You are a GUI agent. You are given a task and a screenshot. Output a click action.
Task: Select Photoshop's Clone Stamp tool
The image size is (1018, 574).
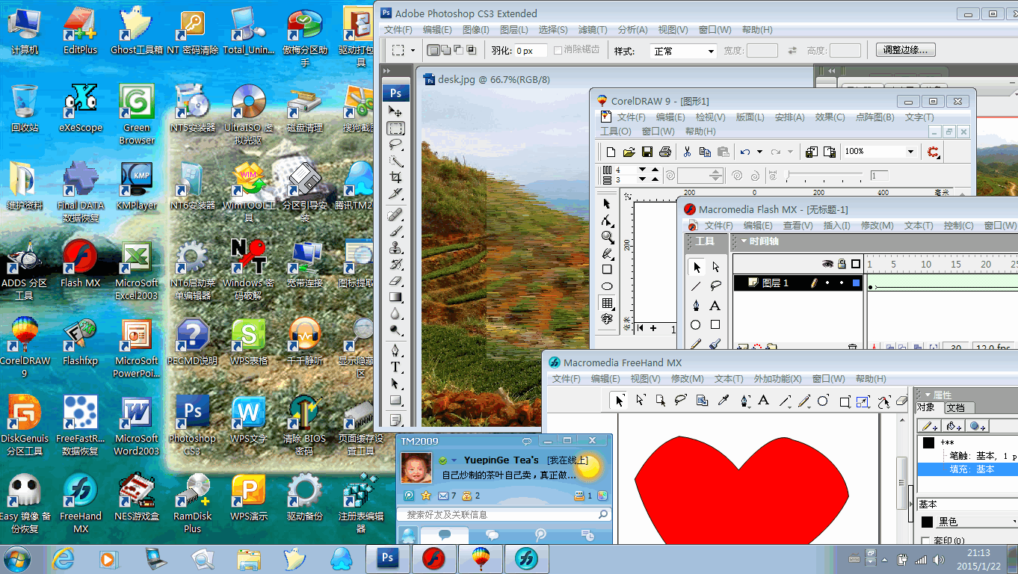click(395, 248)
